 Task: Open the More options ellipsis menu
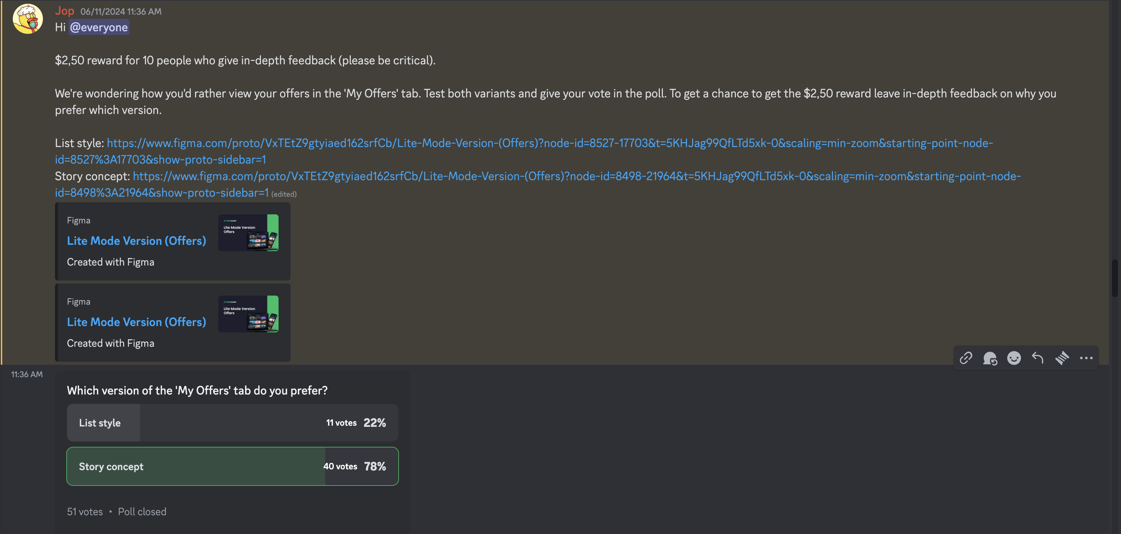click(1086, 358)
